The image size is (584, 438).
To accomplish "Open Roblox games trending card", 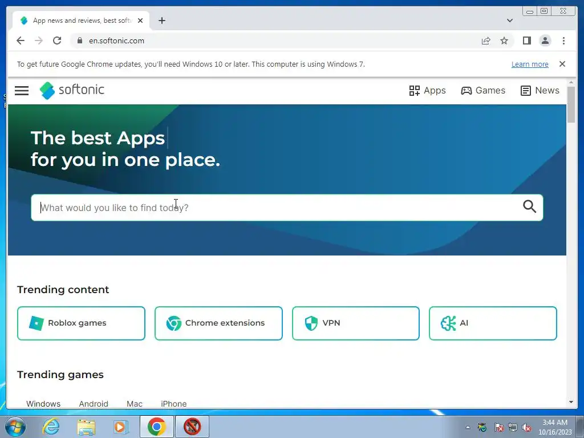I will pos(81,323).
